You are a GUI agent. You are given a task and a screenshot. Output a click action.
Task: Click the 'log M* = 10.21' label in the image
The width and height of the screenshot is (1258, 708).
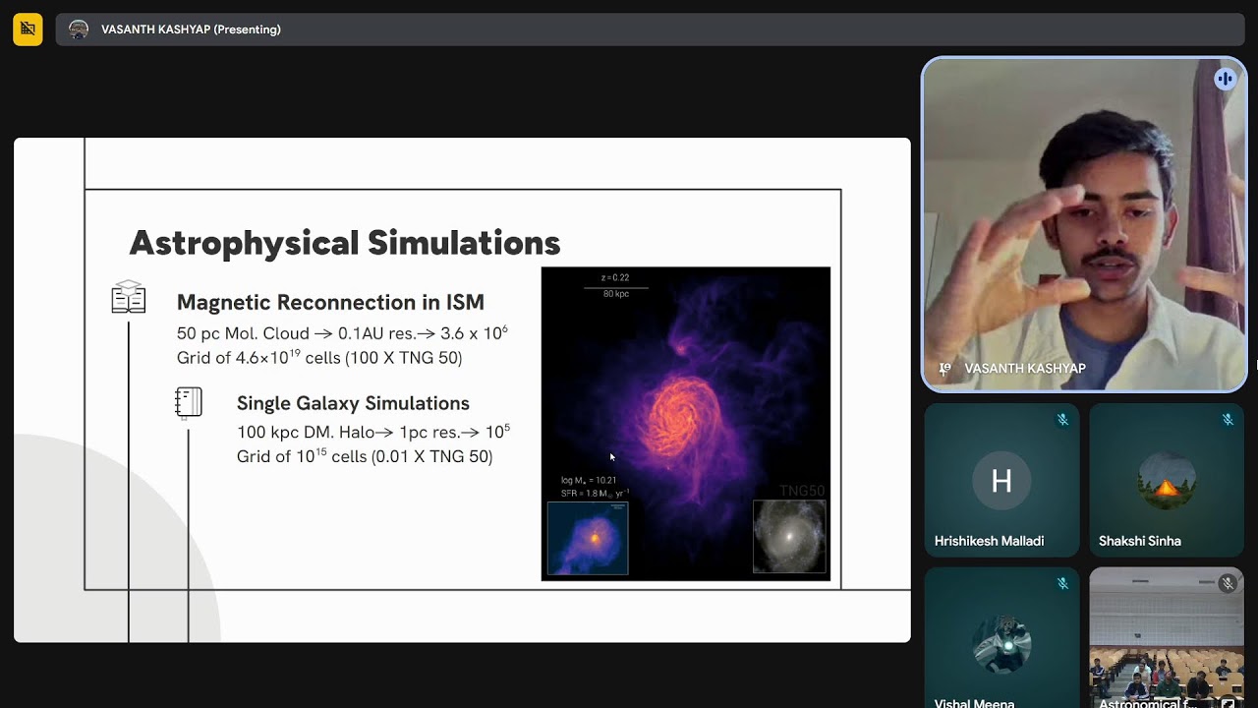tap(589, 480)
